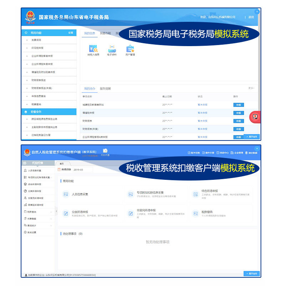Screen dimensions: 282x286
Task: Click the red floating assistant icon
Action: coord(255,117)
